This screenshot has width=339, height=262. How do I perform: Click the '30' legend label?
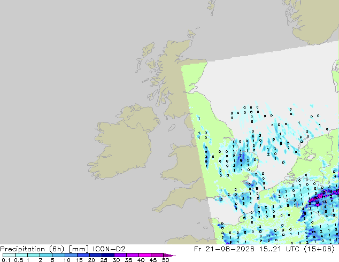pos(116,260)
